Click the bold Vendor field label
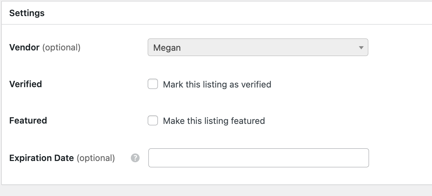Image resolution: width=432 pixels, height=196 pixels. [x=25, y=47]
